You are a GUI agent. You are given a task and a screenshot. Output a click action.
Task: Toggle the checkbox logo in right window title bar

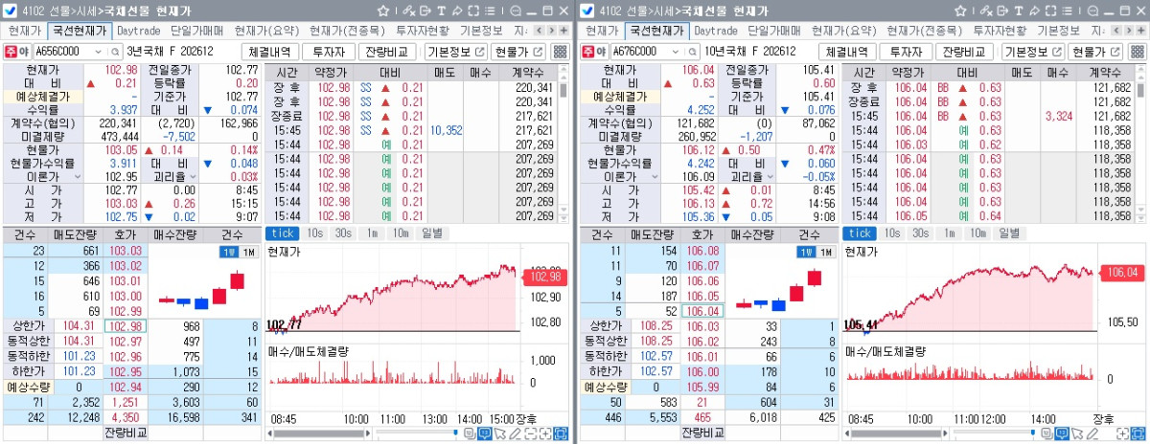(x=586, y=11)
